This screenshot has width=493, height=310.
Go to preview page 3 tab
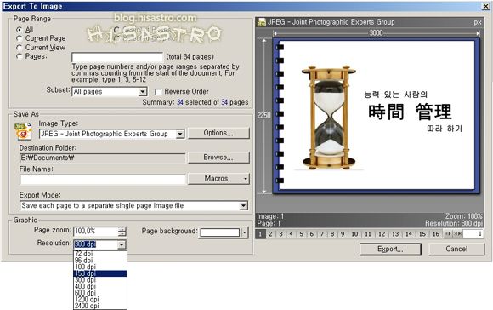280,234
